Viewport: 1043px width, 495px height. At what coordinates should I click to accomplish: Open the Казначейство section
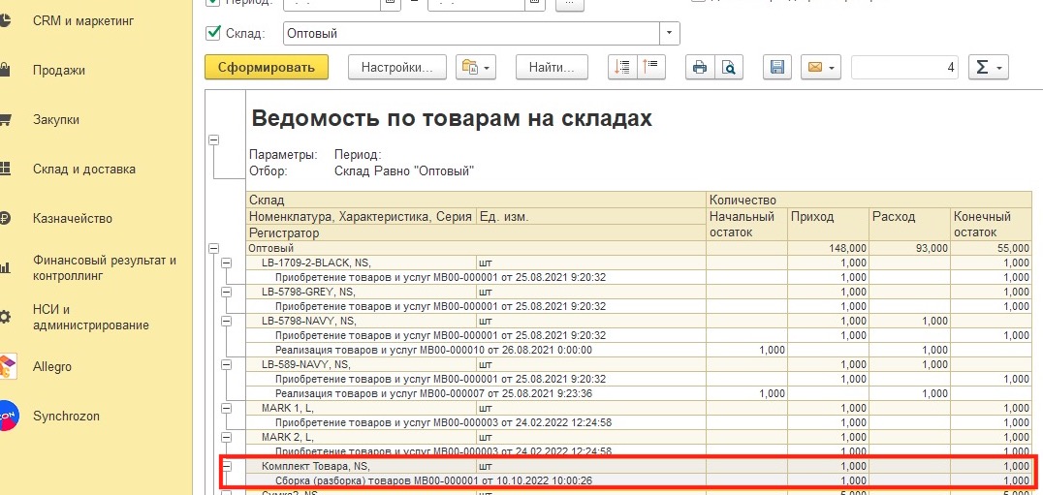pos(73,218)
